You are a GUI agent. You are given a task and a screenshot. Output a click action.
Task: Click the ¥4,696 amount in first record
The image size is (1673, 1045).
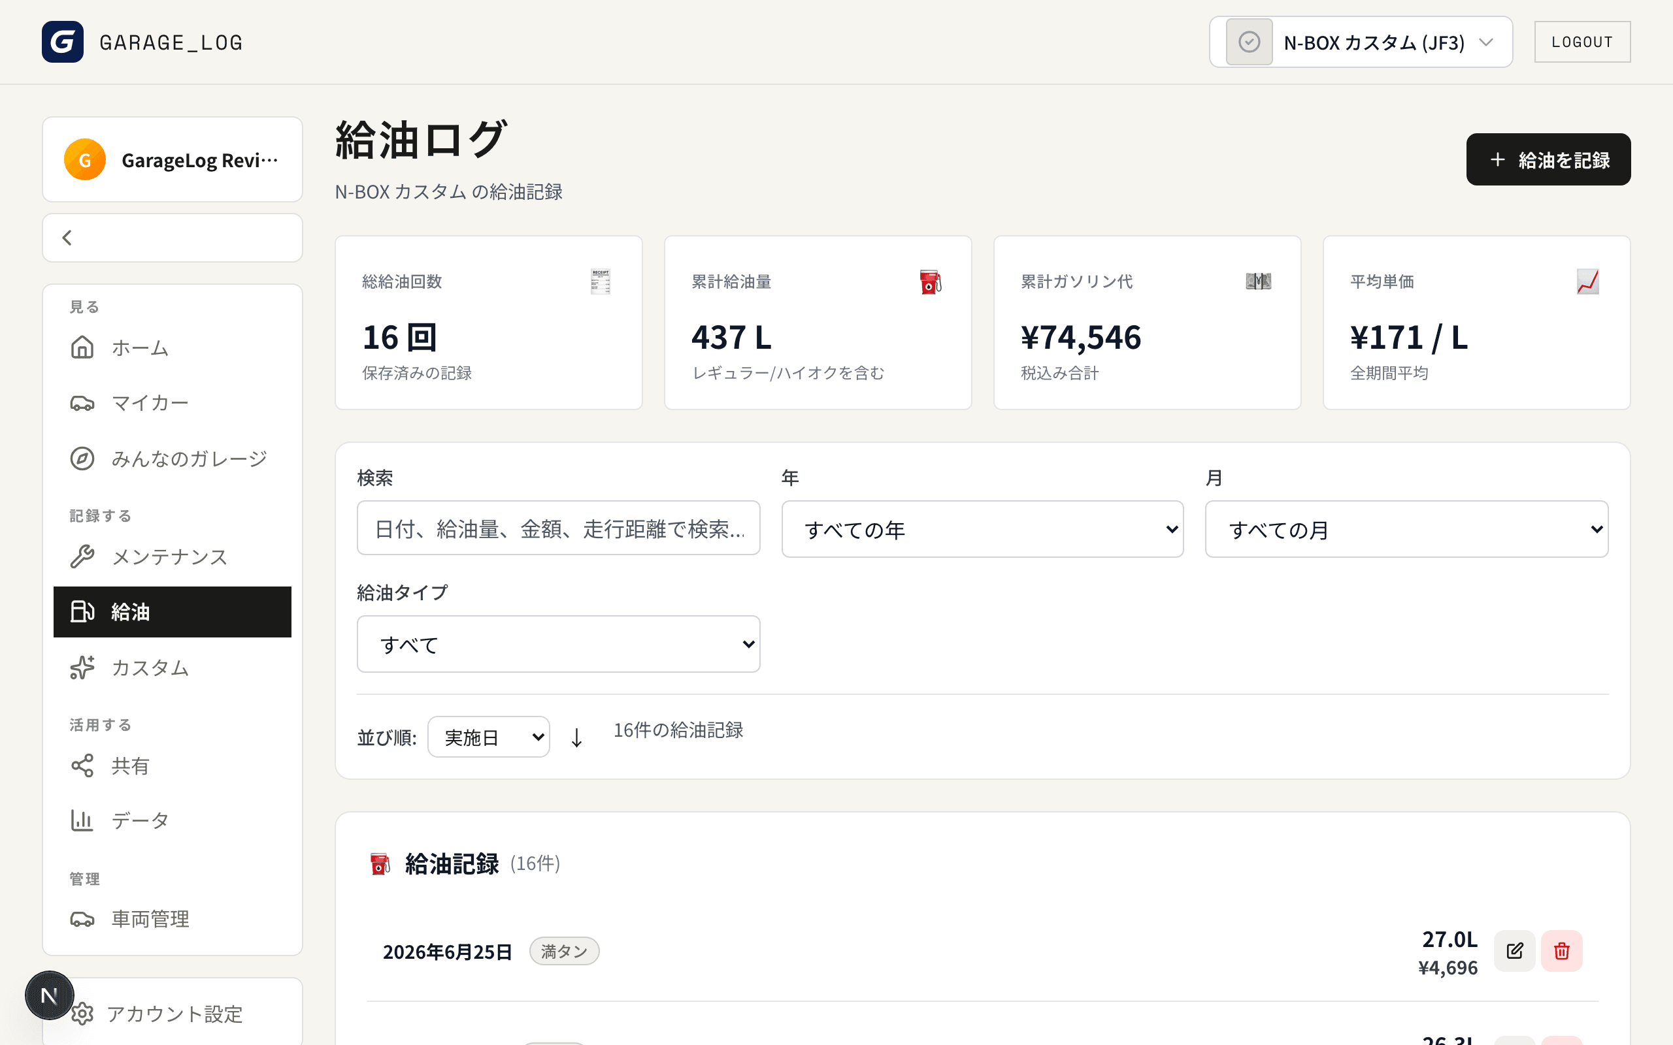click(1448, 967)
